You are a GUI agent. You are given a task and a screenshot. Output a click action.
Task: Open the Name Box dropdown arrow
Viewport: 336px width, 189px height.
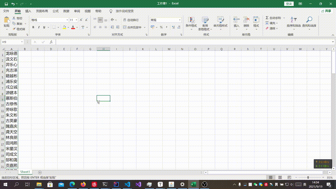point(22,42)
